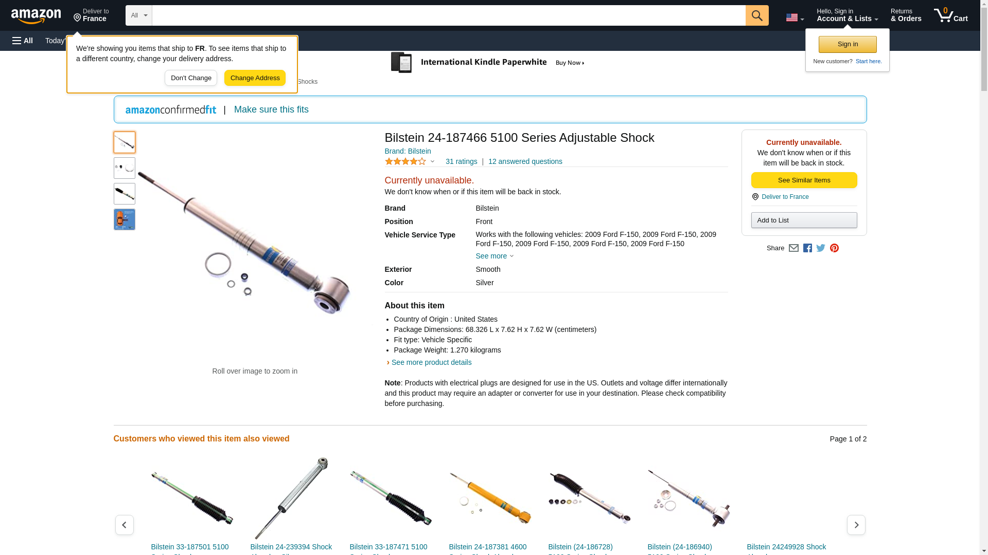
Task: Go back in carousel with left arrow
Action: click(x=124, y=525)
